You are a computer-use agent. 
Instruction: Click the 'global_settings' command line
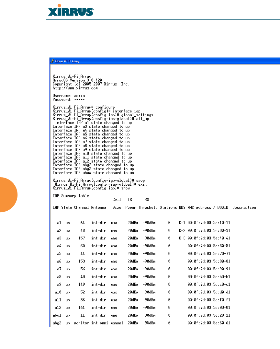point(103,115)
